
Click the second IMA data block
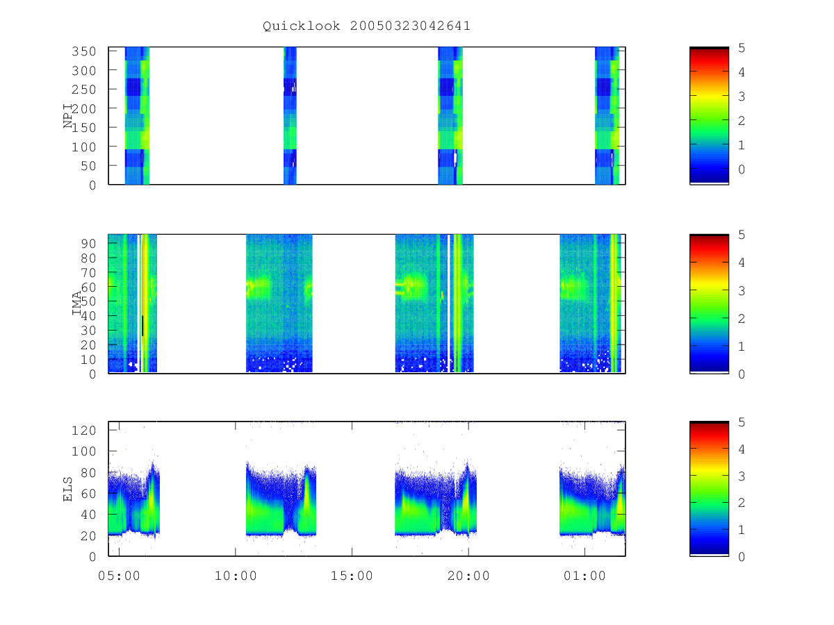[x=279, y=303]
